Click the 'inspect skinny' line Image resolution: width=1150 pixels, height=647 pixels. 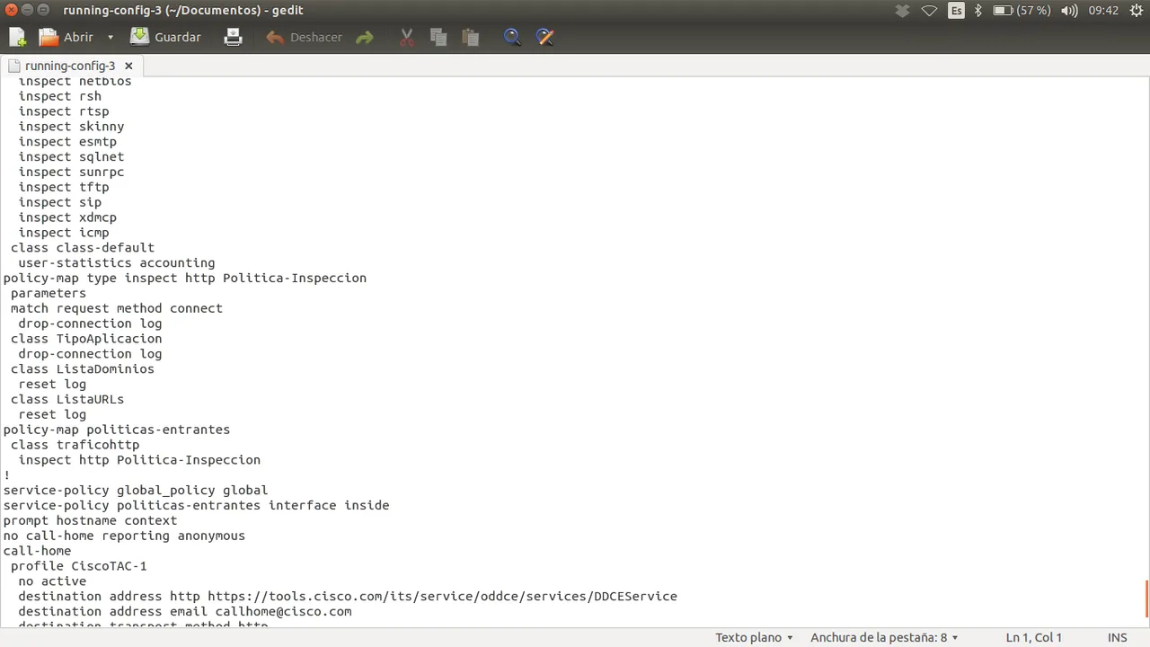pos(72,127)
